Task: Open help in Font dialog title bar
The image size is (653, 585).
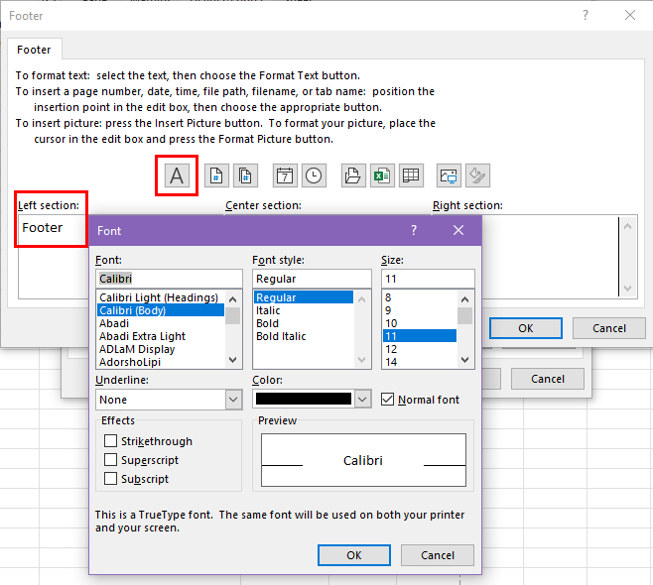Action: 414,230
